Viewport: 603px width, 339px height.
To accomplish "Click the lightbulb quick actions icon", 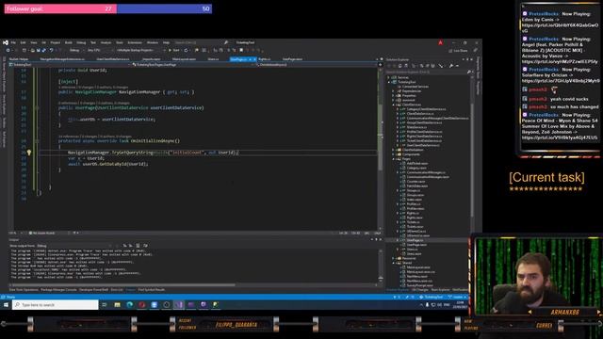I will coord(29,153).
